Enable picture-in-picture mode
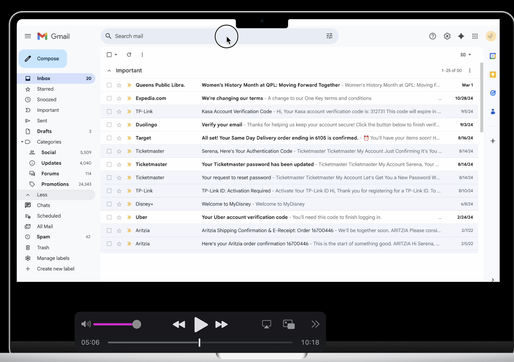 (x=289, y=324)
